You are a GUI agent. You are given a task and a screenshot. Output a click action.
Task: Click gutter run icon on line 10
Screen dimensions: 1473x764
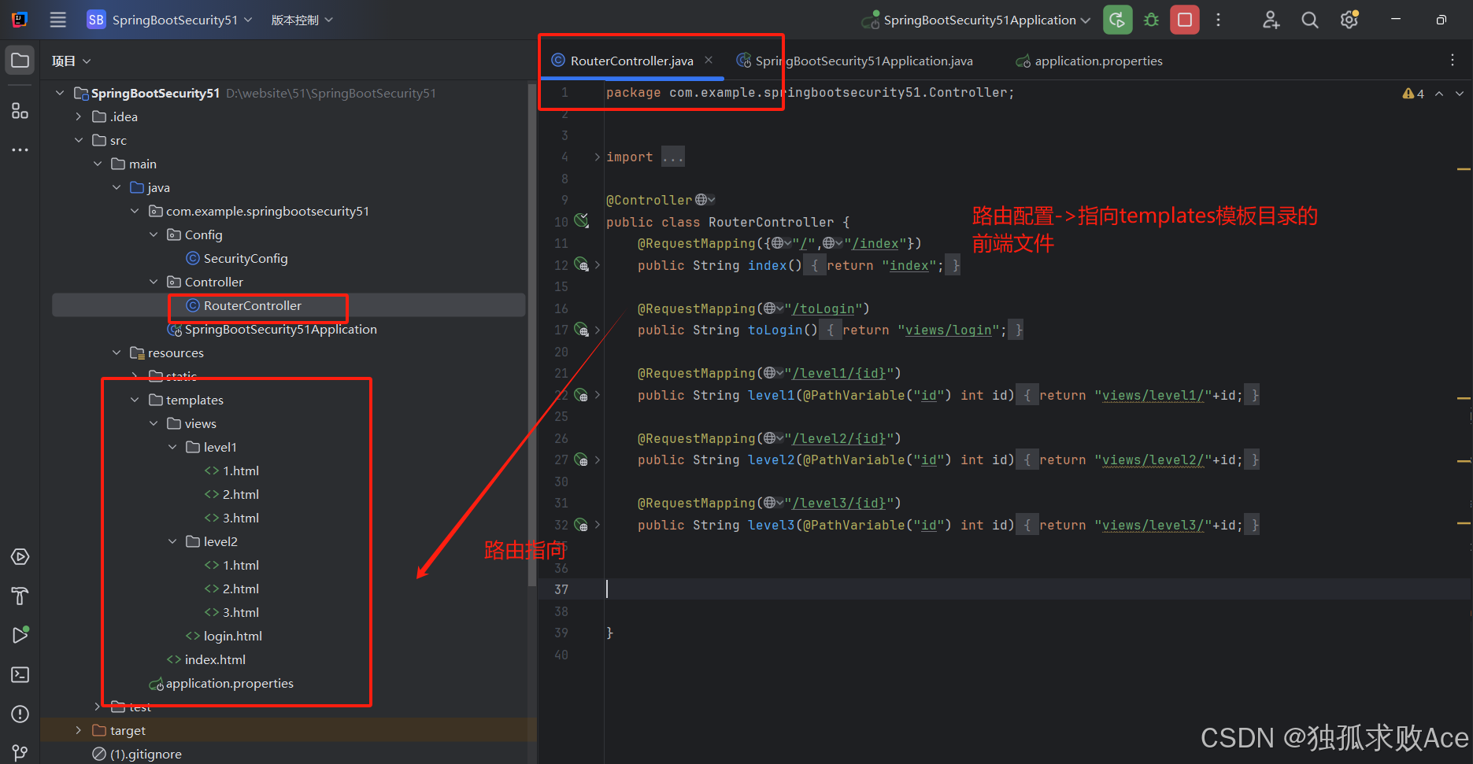(x=581, y=221)
